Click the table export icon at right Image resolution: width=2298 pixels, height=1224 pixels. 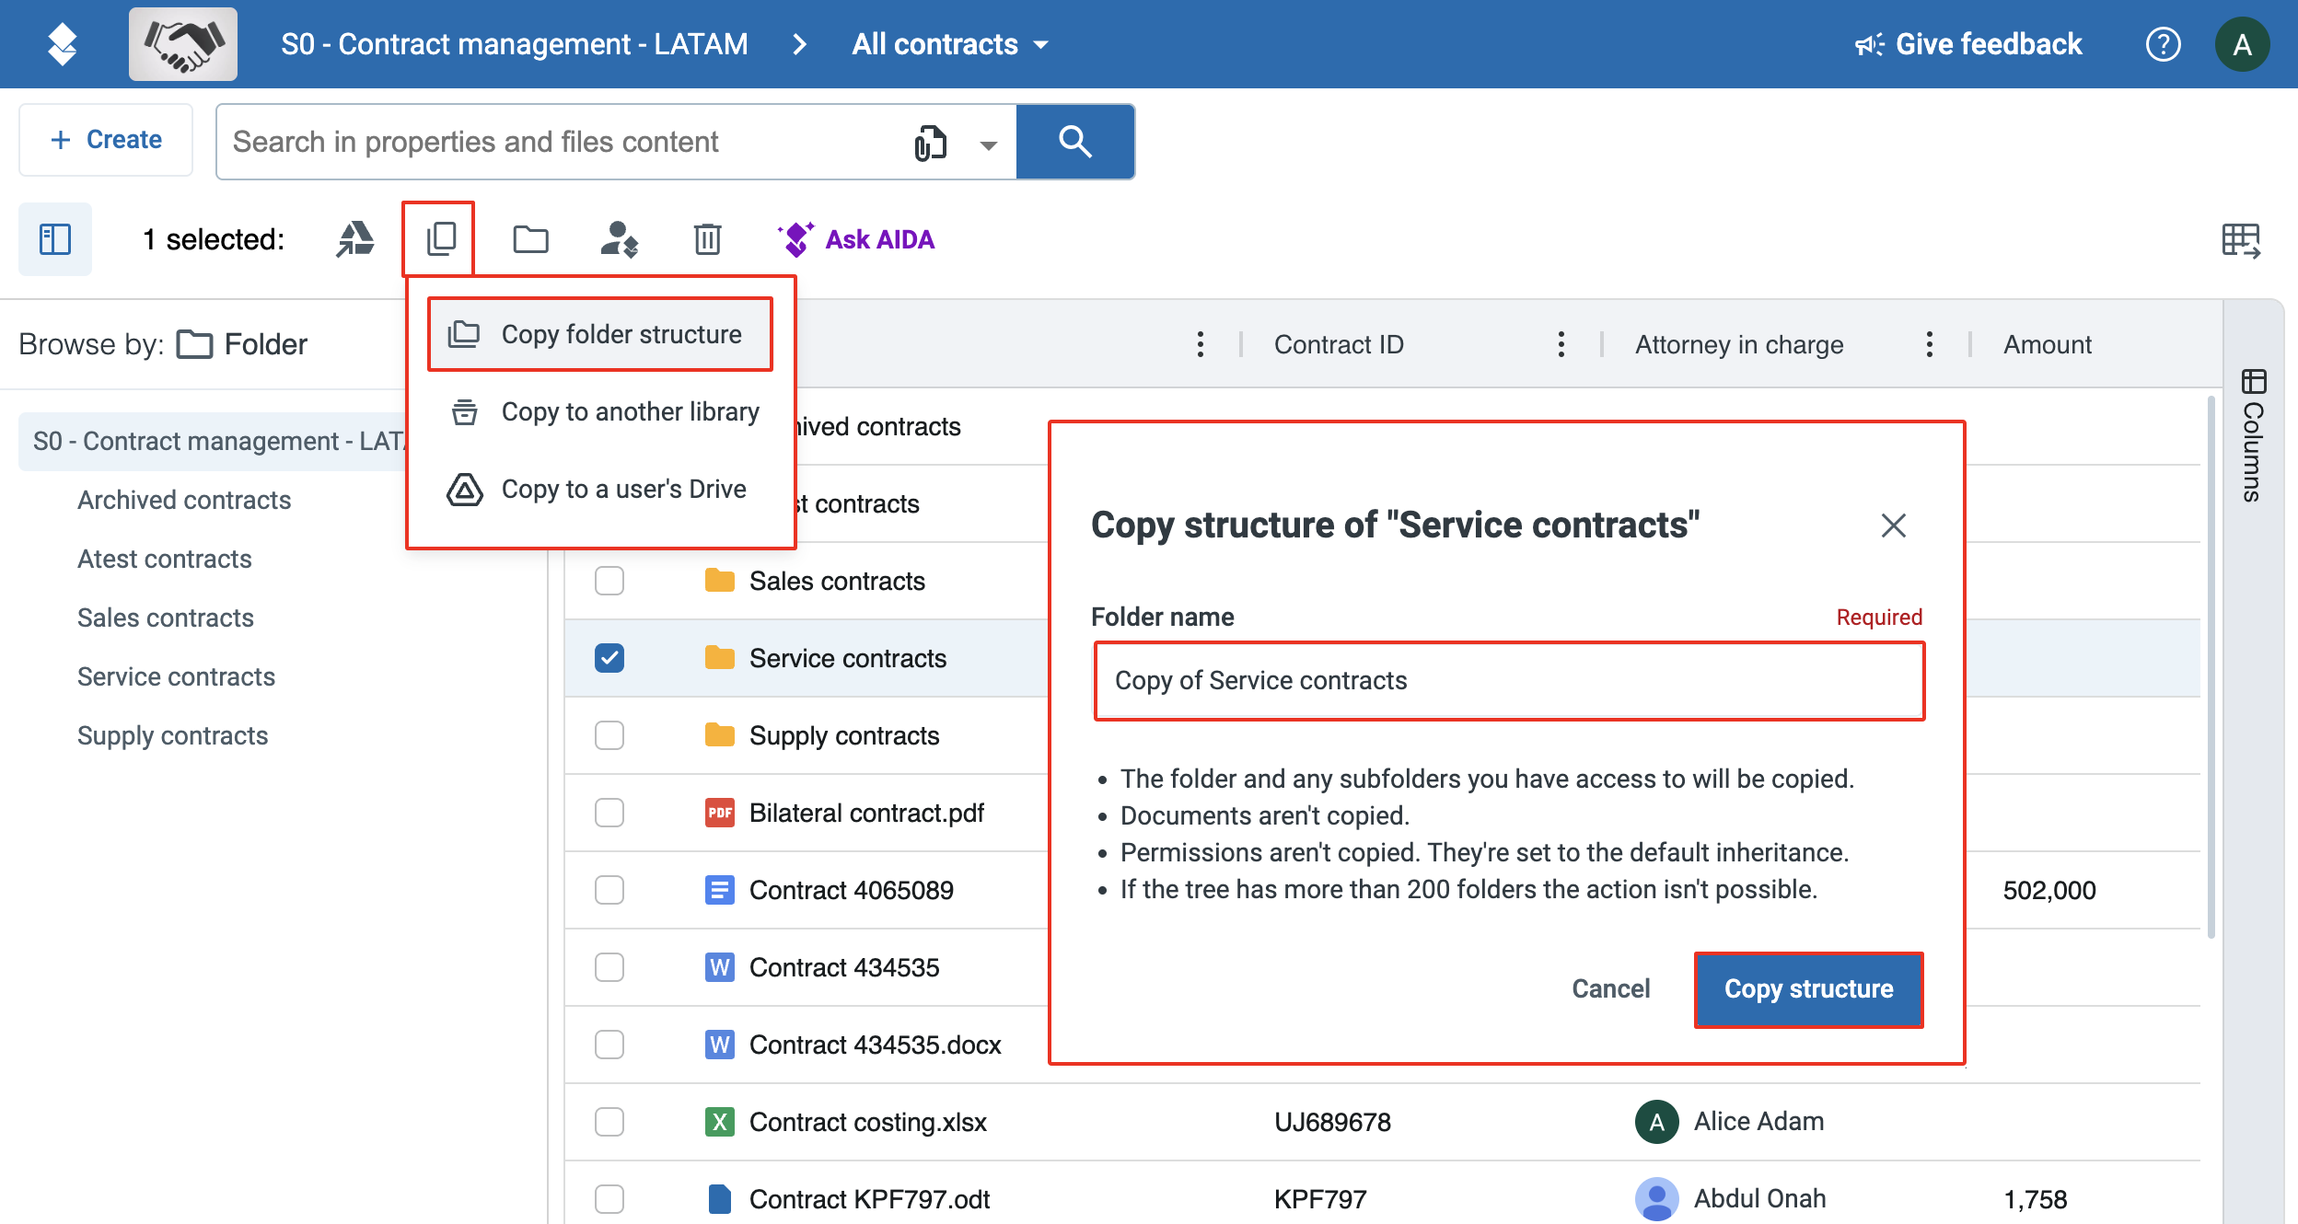click(2240, 240)
